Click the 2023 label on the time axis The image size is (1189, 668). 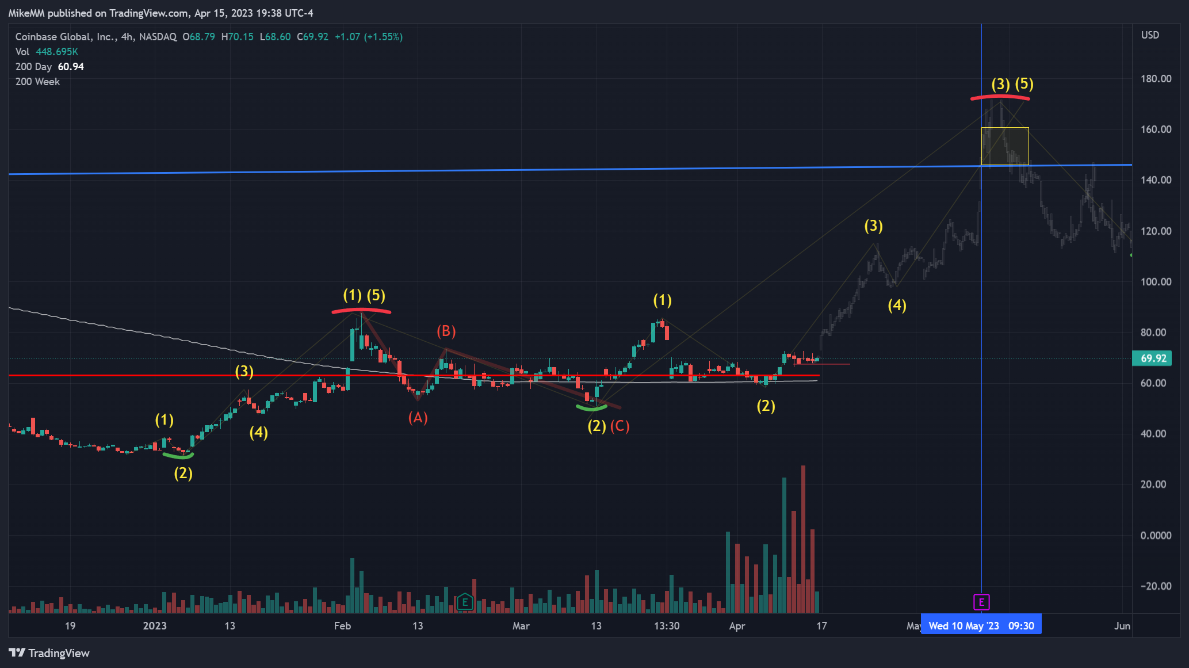coord(155,626)
